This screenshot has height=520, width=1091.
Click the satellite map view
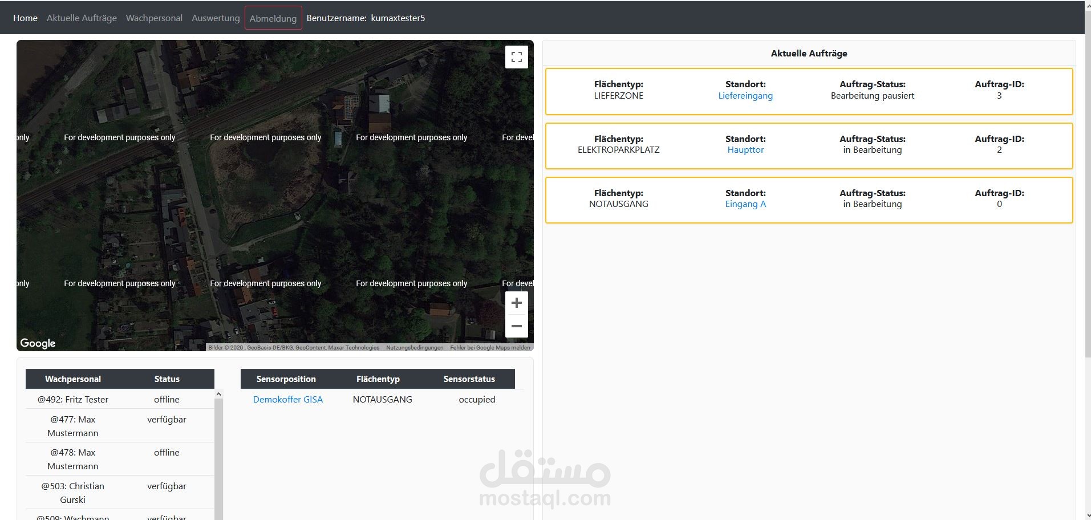point(275,196)
